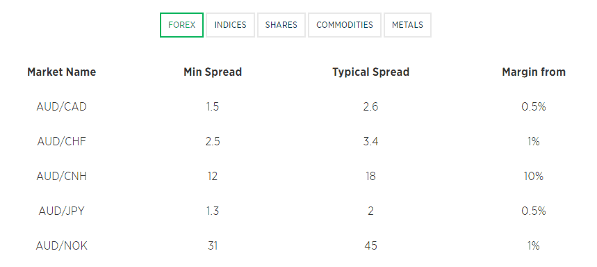
Task: Switch to the INDICES tab
Action: [230, 25]
